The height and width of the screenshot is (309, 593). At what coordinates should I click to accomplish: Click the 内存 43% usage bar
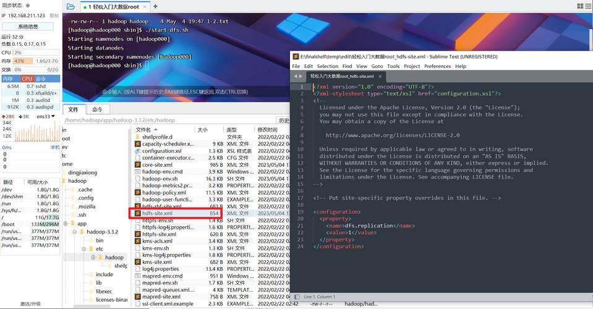[36, 61]
